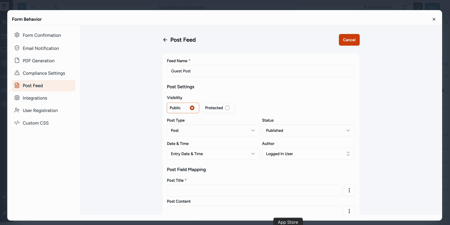The width and height of the screenshot is (450, 225).
Task: Select the Public visibility radio button
Action: tap(192, 108)
